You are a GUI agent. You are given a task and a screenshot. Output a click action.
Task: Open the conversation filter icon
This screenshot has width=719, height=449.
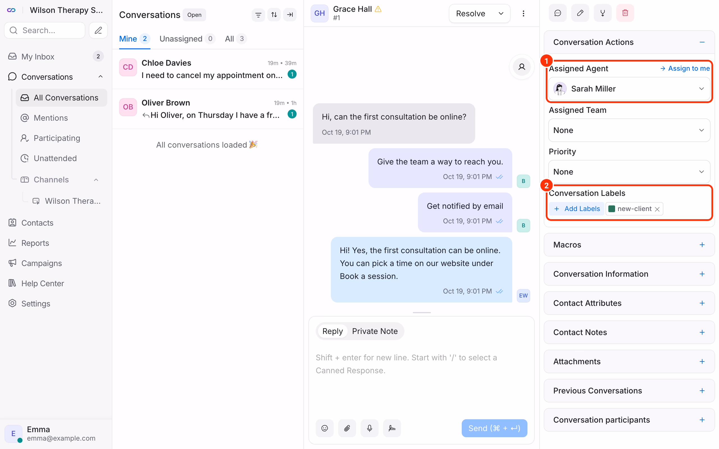(x=258, y=15)
